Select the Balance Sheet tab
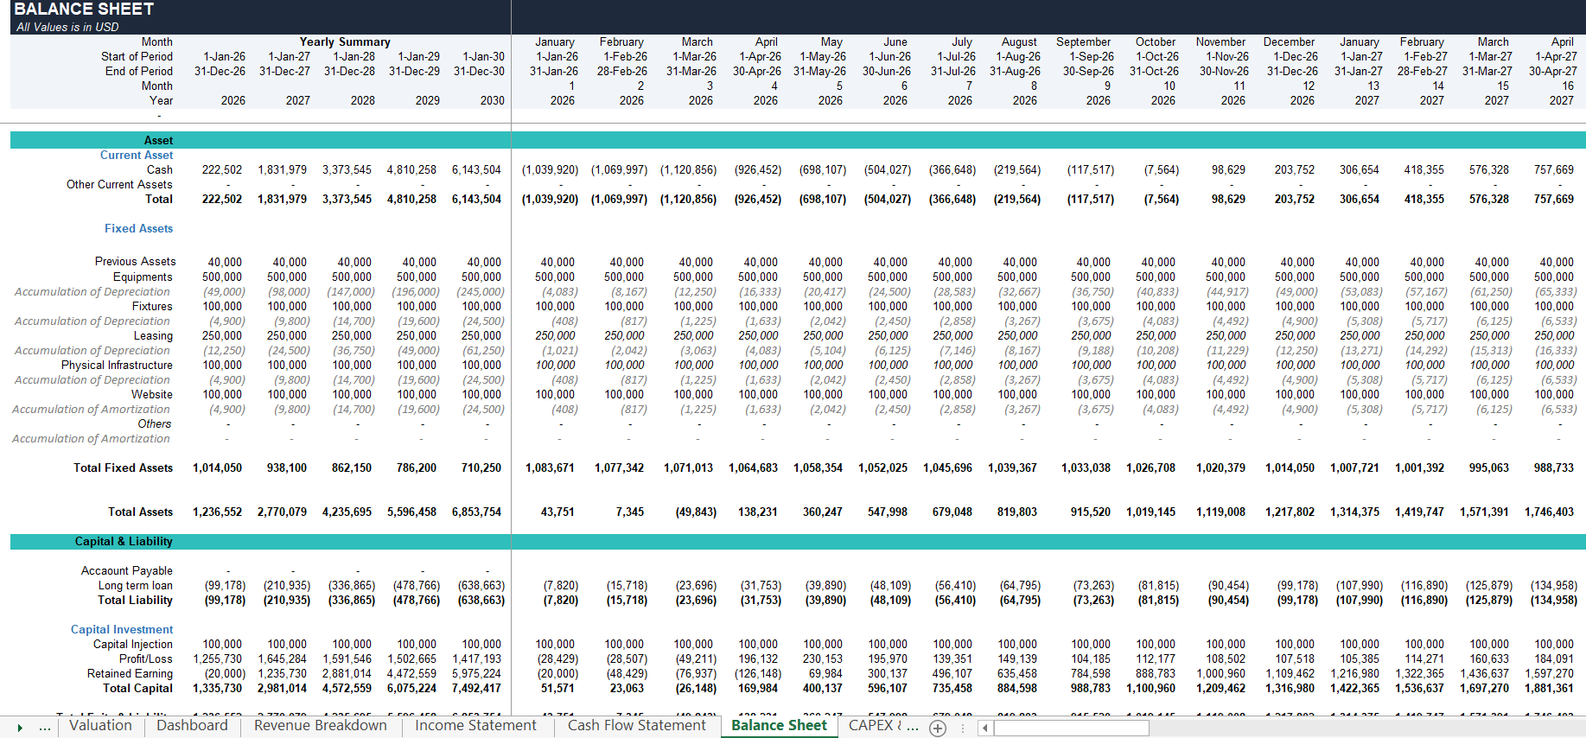The height and width of the screenshot is (738, 1586). click(779, 726)
